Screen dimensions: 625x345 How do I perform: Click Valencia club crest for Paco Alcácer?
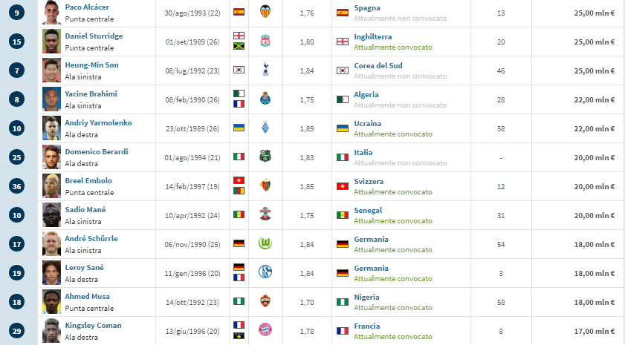[x=264, y=12]
